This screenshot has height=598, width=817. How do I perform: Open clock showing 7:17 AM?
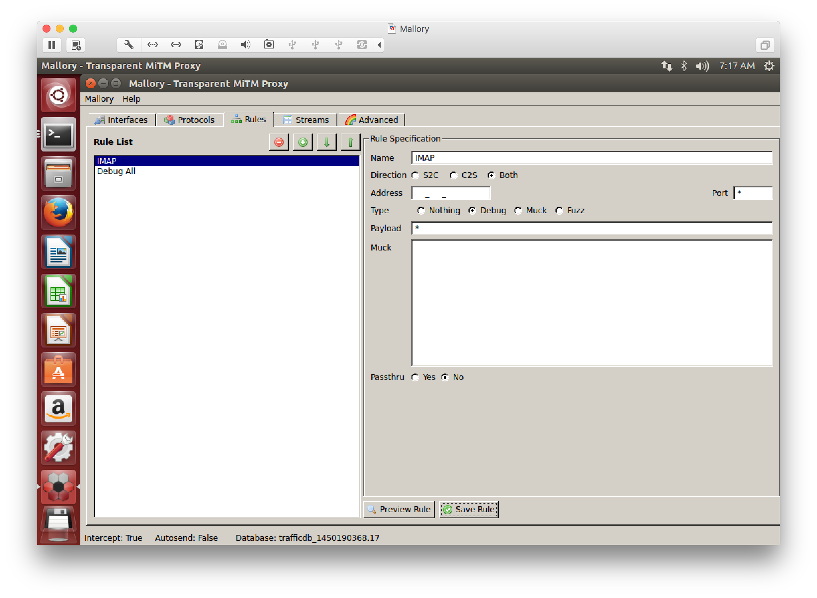(x=737, y=66)
